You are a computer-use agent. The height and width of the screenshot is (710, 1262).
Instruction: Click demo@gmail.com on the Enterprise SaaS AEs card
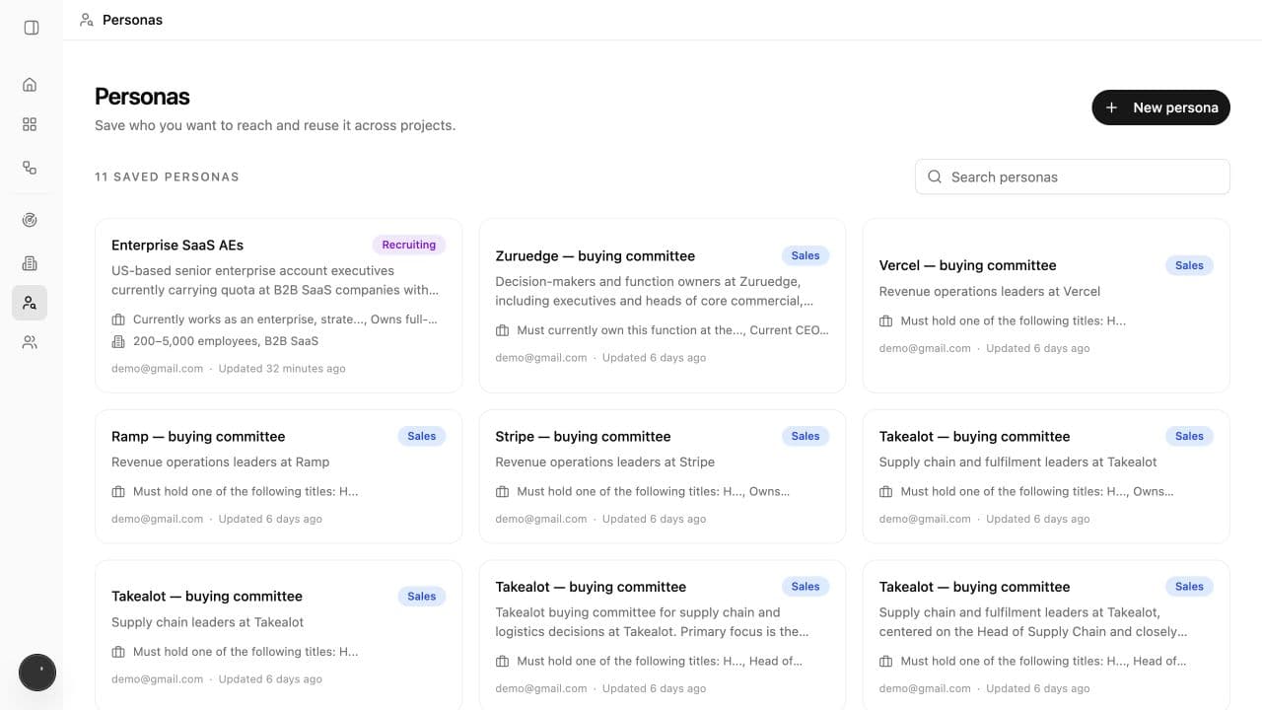pos(157,369)
